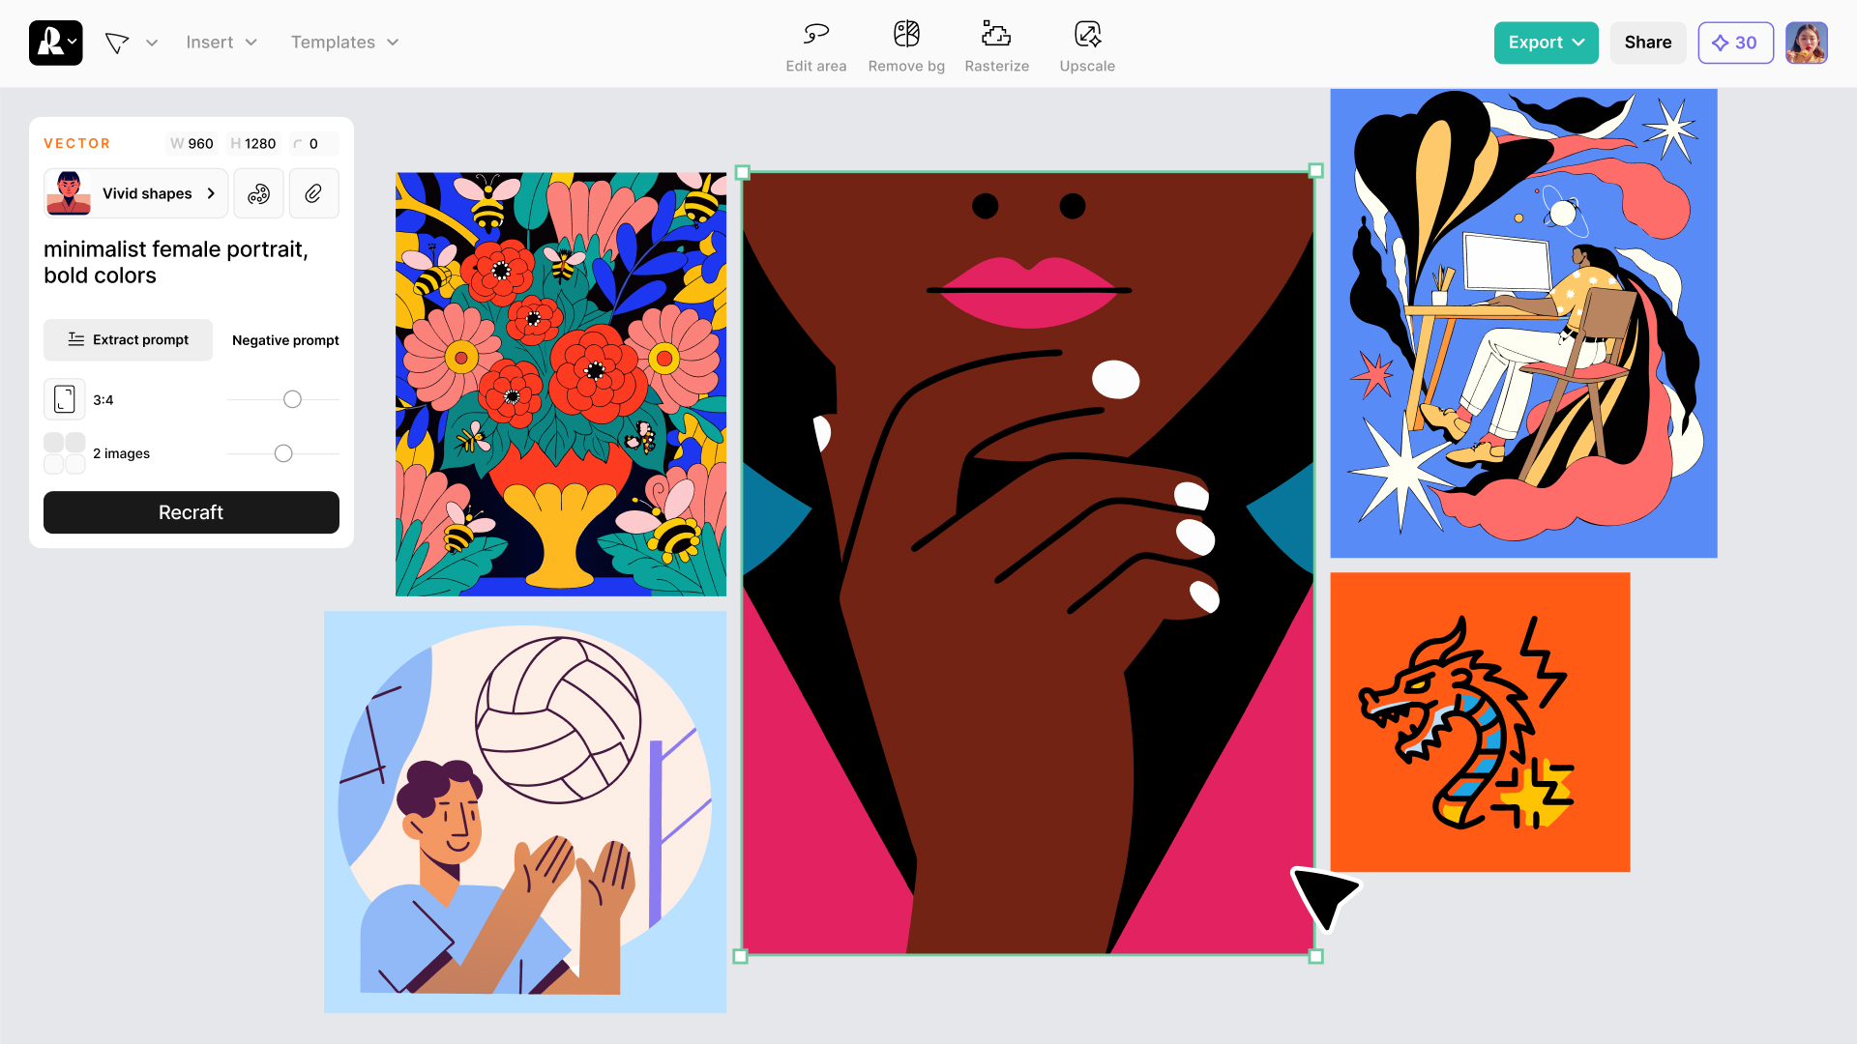Click the Extract prompt button
The height and width of the screenshot is (1044, 1857).
click(128, 340)
